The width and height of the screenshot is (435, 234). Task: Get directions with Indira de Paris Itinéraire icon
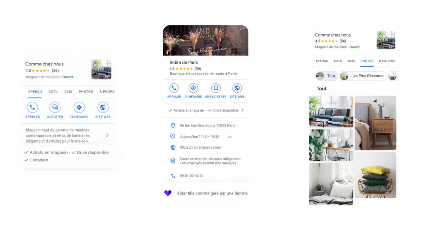click(x=193, y=88)
